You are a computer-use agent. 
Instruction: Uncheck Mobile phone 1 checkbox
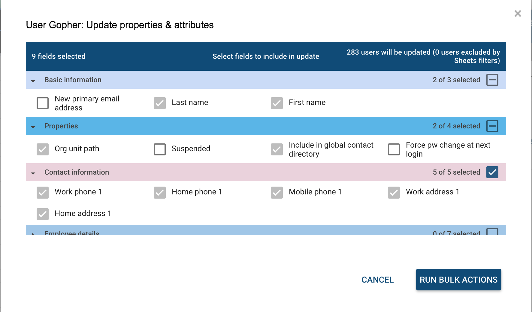pos(277,193)
